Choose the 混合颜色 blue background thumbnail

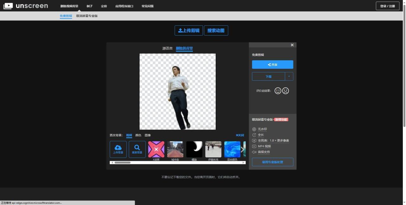pyautogui.click(x=232, y=149)
